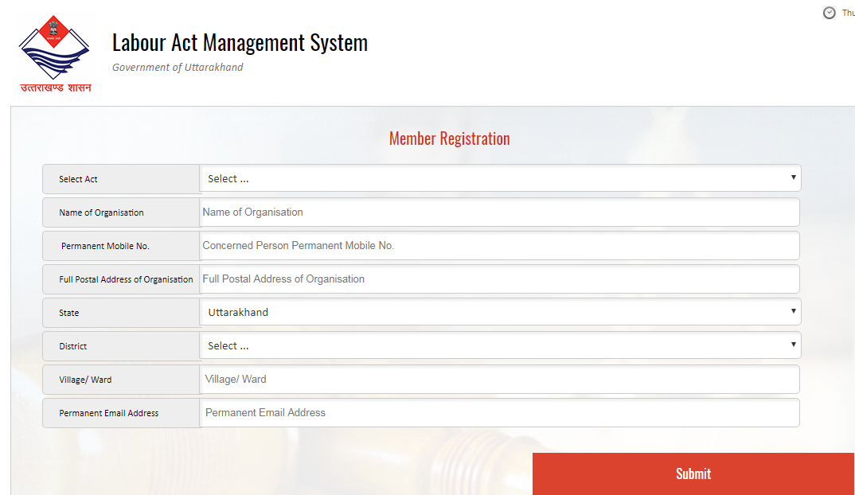
Task: Click the Member Registration heading
Action: click(449, 138)
